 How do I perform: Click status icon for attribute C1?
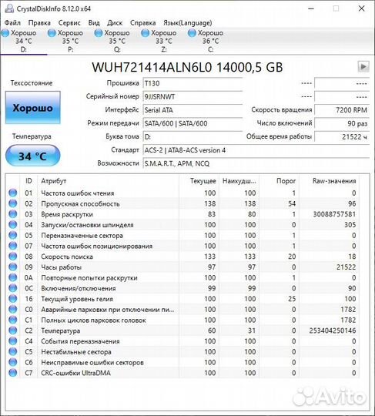coord(12,320)
